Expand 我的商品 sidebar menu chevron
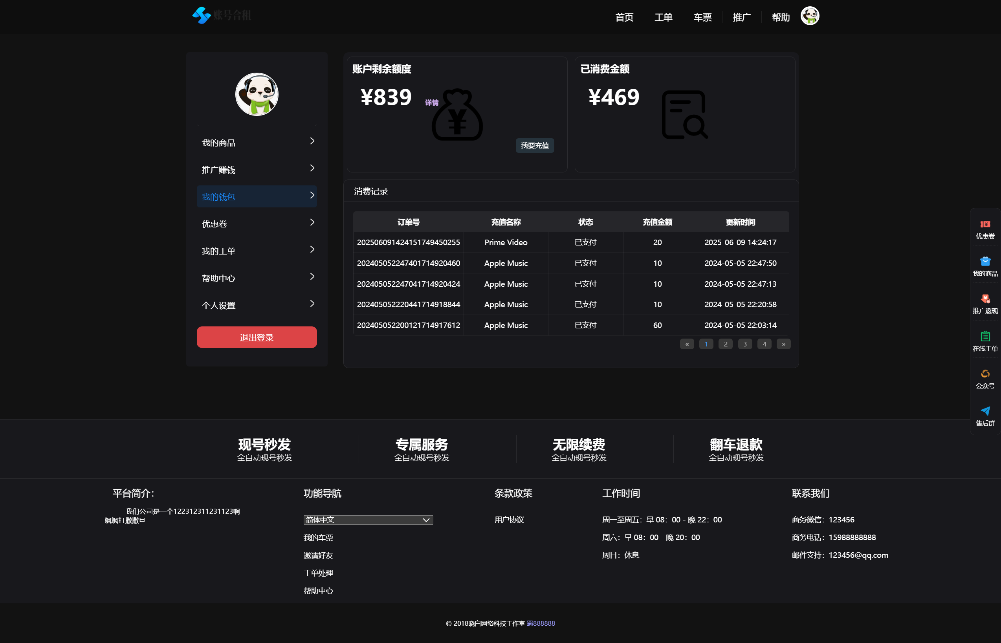 coord(312,141)
